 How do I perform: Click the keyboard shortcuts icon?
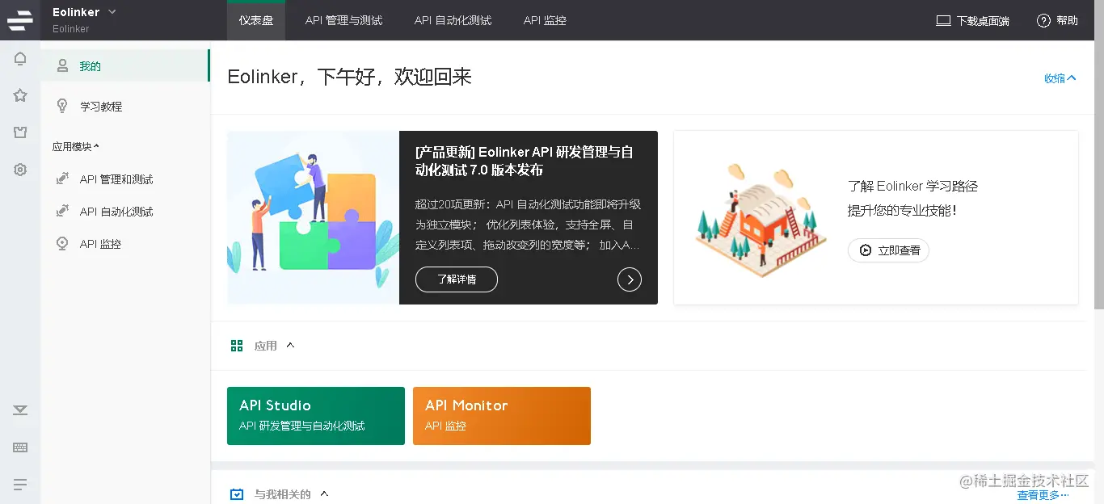tap(20, 447)
